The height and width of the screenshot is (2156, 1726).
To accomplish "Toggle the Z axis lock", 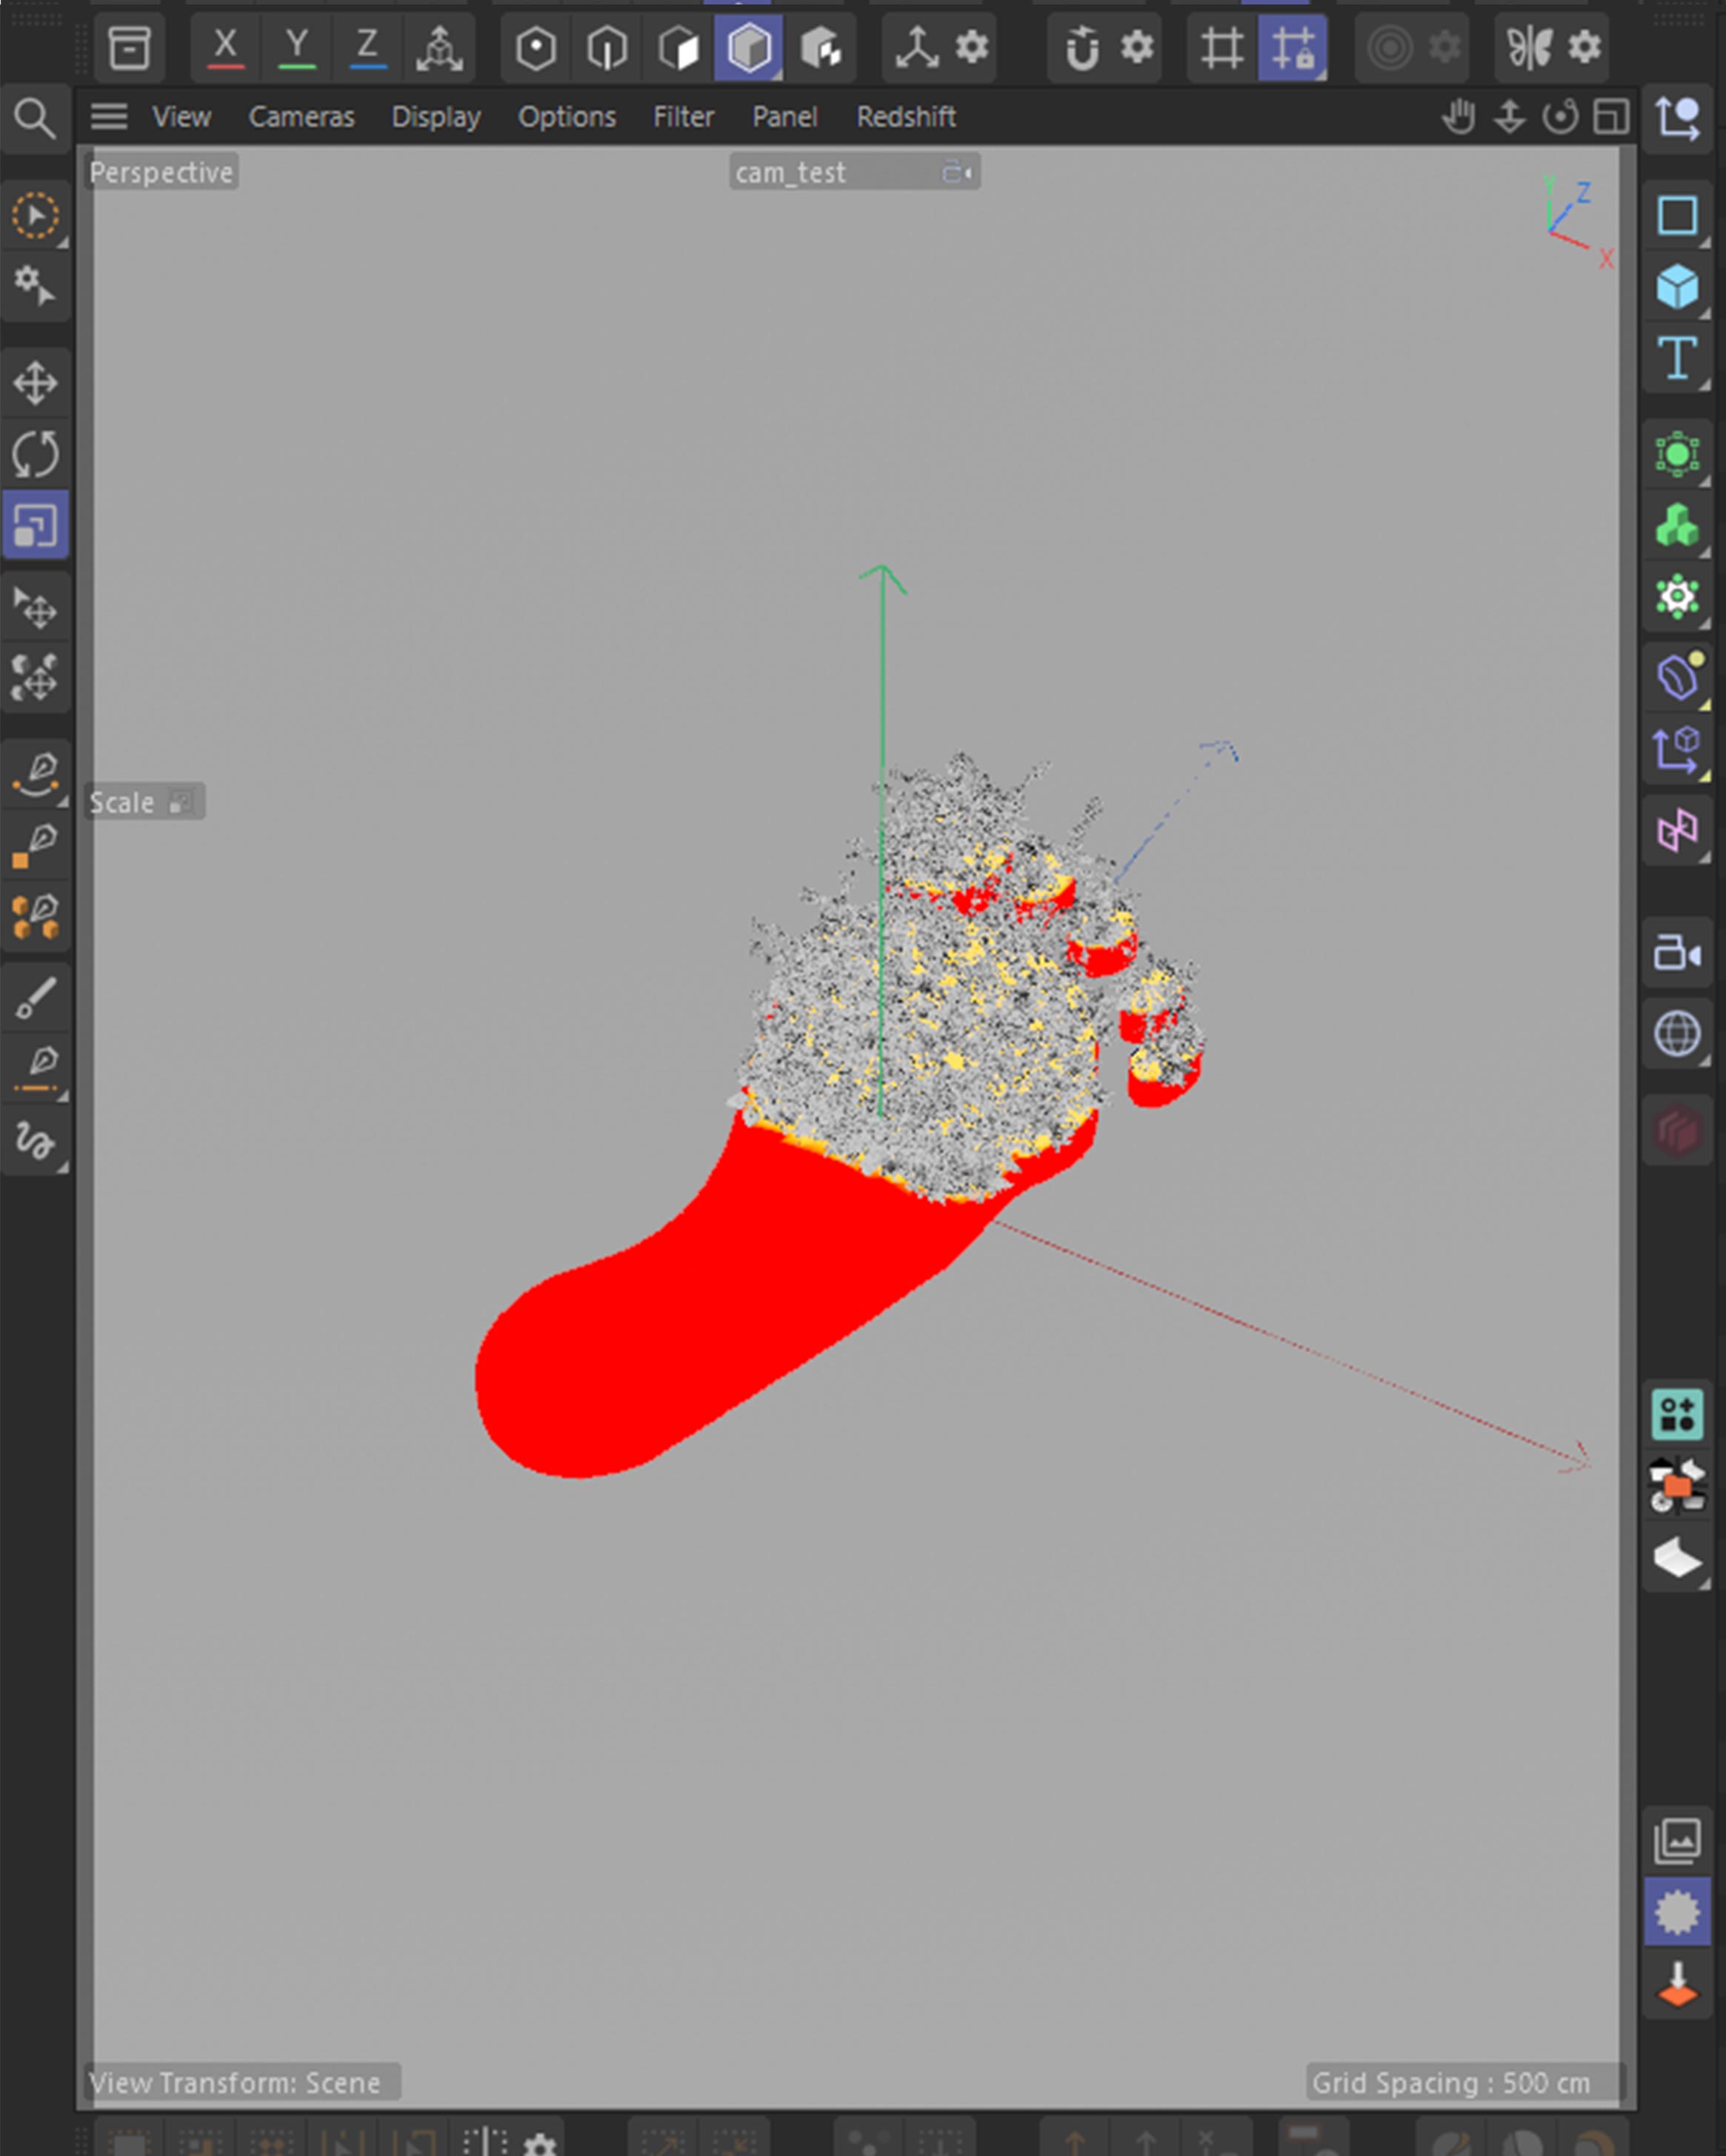I will [x=368, y=47].
